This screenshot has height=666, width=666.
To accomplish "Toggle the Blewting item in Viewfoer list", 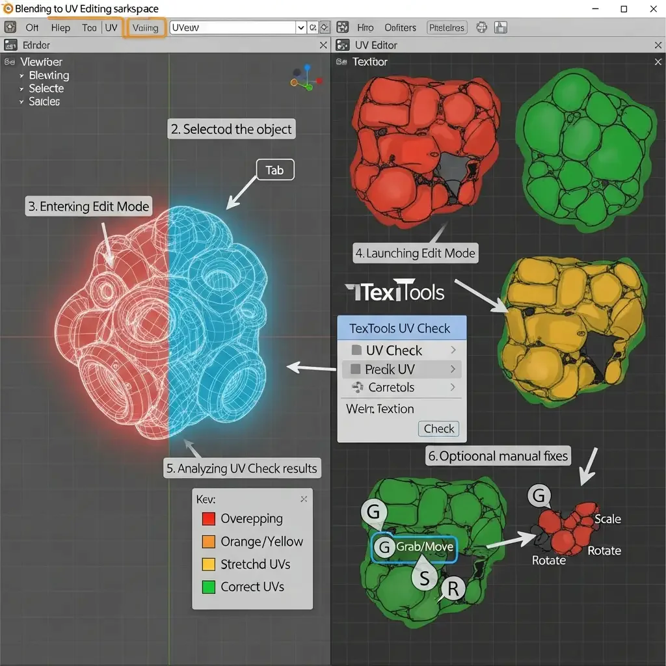I will (49, 75).
